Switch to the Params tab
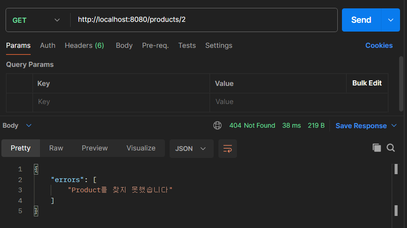The height and width of the screenshot is (228, 407). click(19, 46)
